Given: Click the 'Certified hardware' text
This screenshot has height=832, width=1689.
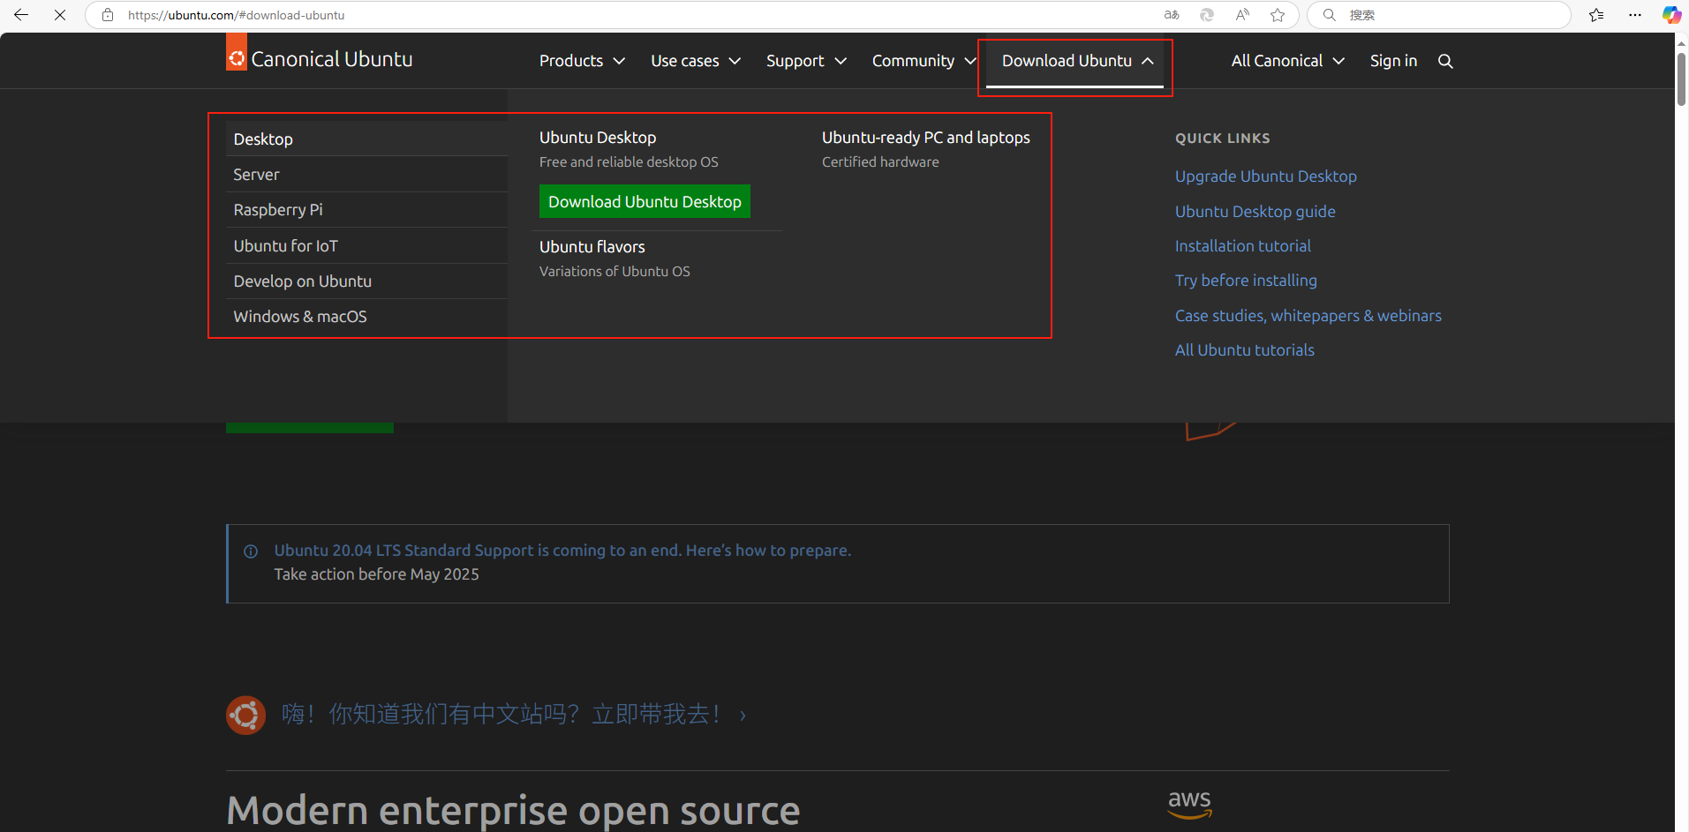Looking at the screenshot, I should 880,162.
